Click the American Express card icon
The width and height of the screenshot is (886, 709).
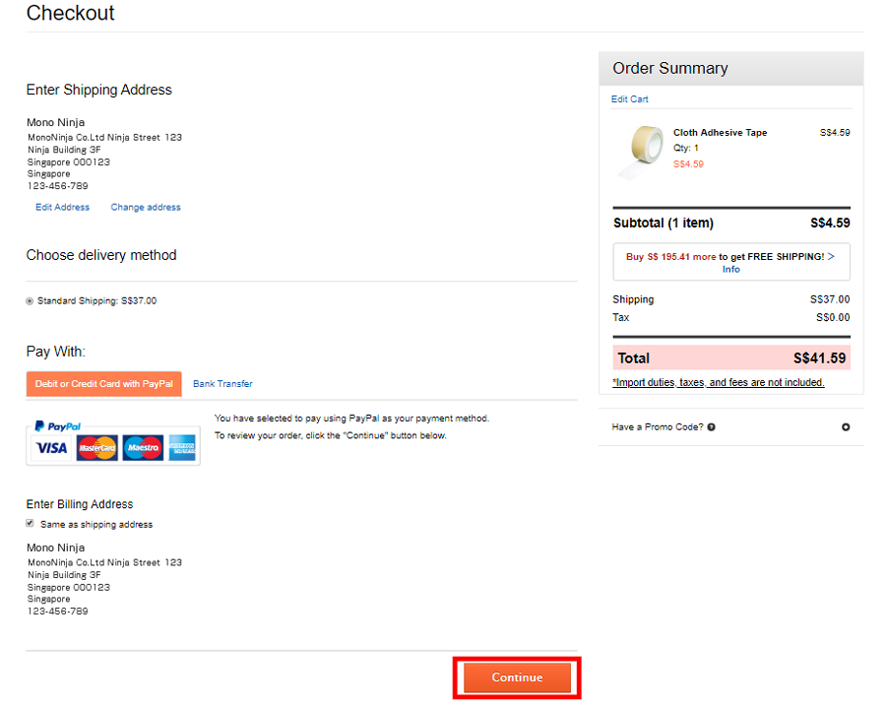pos(182,448)
